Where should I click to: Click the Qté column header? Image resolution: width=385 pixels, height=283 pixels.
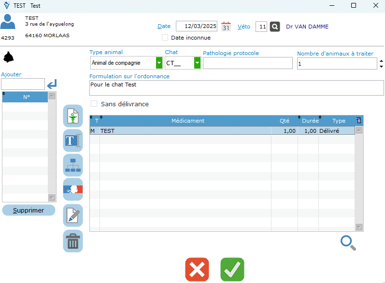(x=285, y=121)
